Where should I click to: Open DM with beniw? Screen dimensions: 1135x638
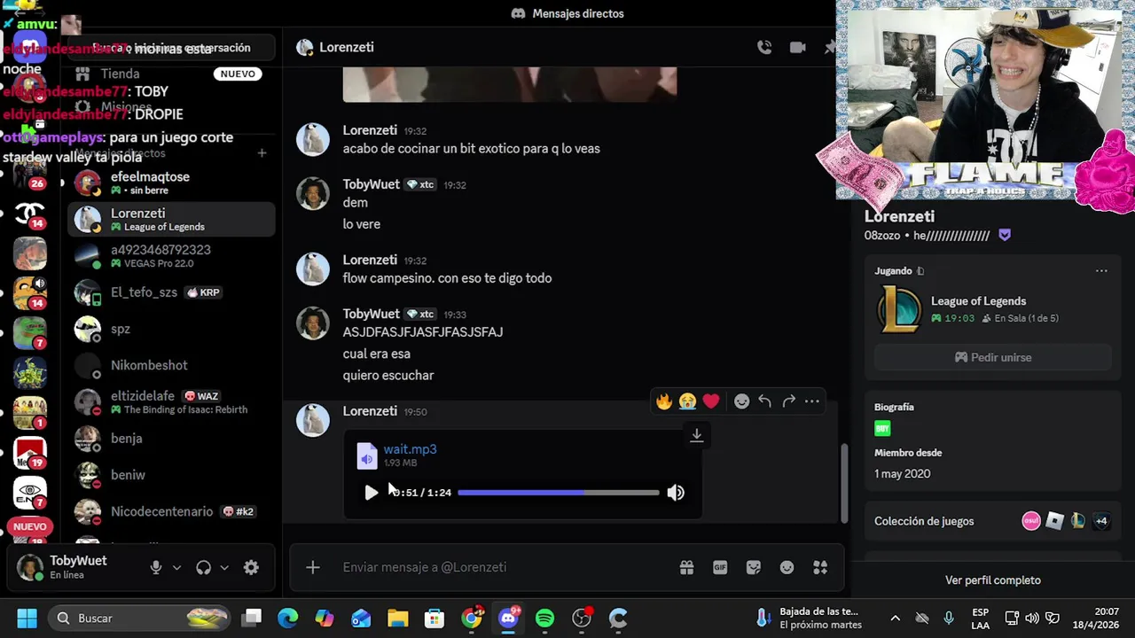[171, 475]
